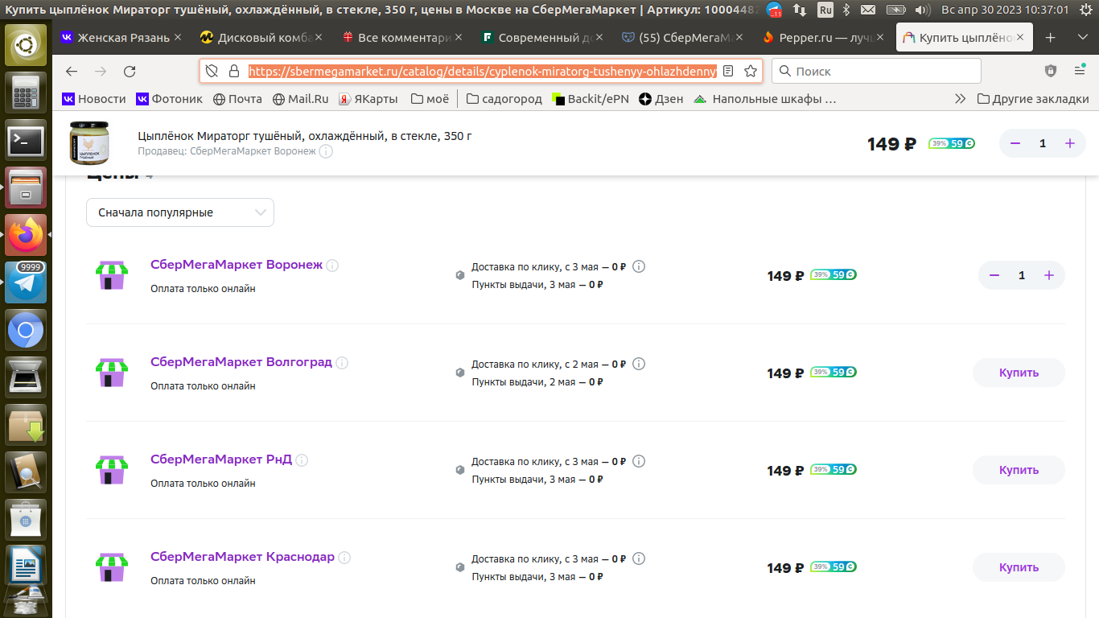
Task: Open the keyboard layout Ru indicator
Action: point(825,10)
